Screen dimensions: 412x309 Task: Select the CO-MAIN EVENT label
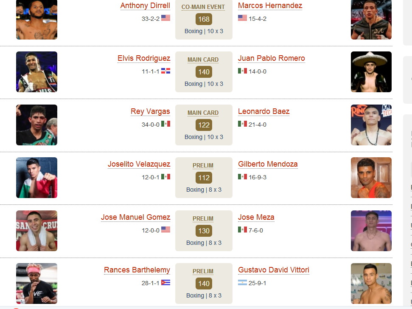click(203, 7)
